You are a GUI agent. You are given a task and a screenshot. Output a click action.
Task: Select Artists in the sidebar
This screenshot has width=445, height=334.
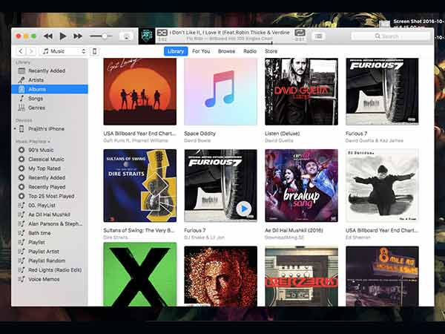[50, 80]
